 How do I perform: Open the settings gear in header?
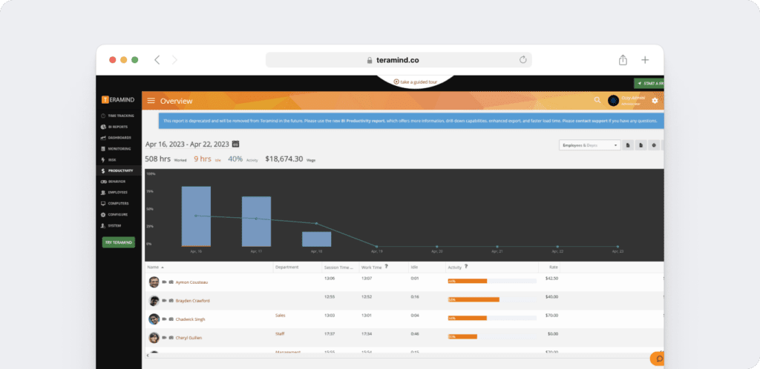[x=655, y=101]
